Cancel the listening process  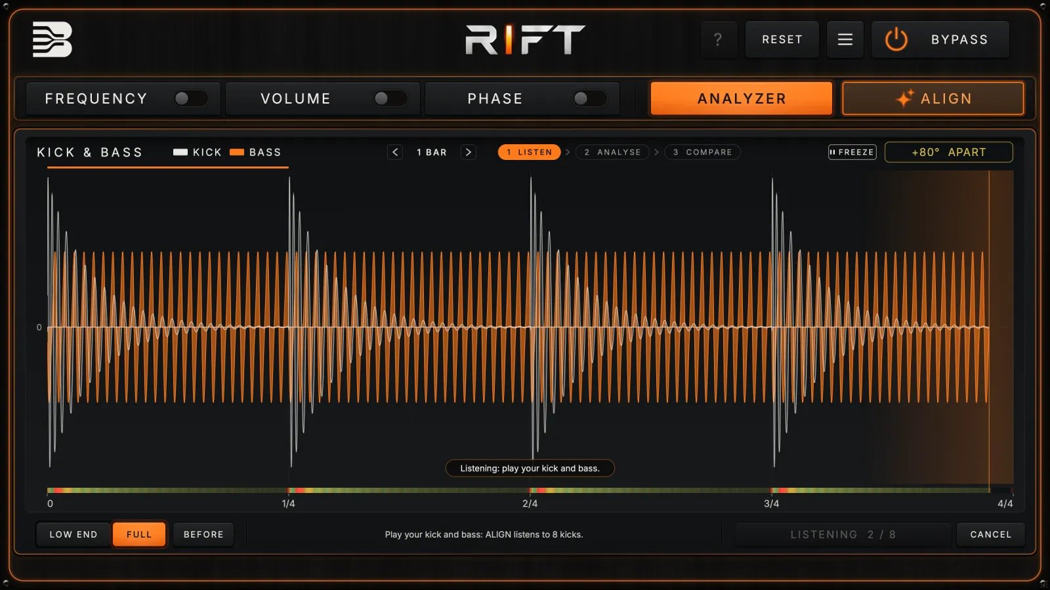pyautogui.click(x=991, y=534)
